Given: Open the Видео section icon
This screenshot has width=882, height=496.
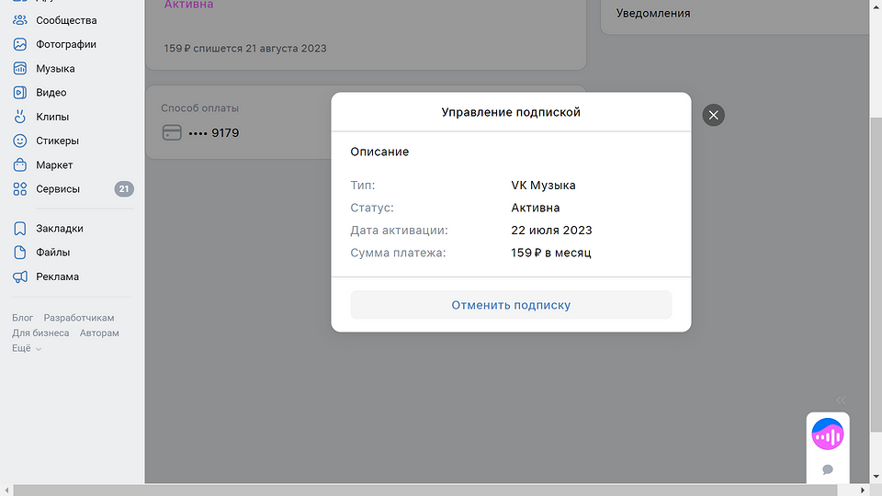Looking at the screenshot, I should coord(19,93).
